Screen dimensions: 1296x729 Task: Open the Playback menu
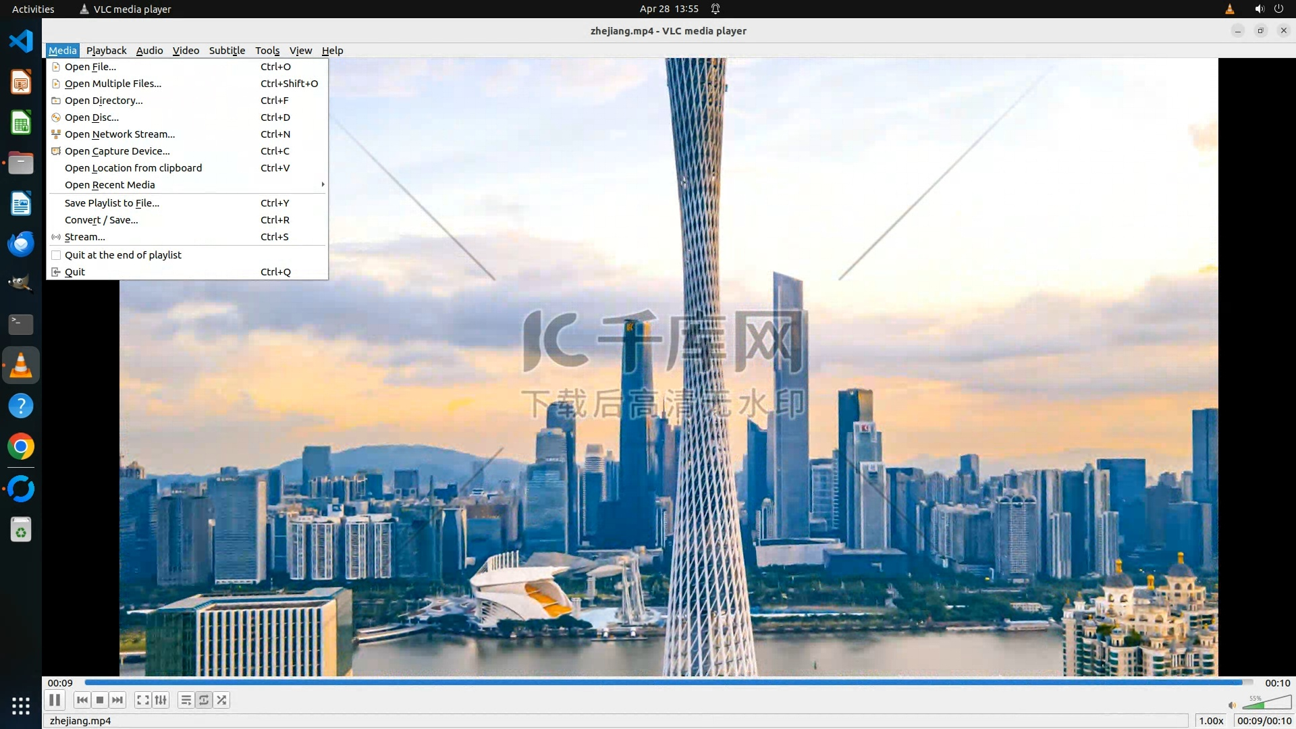pos(106,51)
